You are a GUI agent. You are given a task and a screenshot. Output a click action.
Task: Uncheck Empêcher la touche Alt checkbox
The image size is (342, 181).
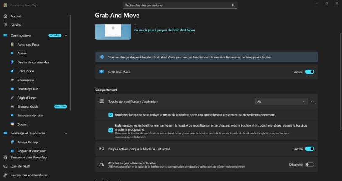click(110, 115)
